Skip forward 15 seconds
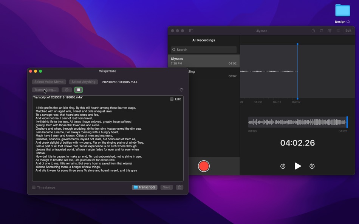 [312, 166]
